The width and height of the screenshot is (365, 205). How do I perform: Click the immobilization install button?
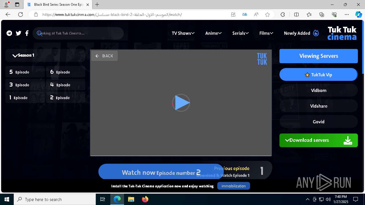point(234,186)
